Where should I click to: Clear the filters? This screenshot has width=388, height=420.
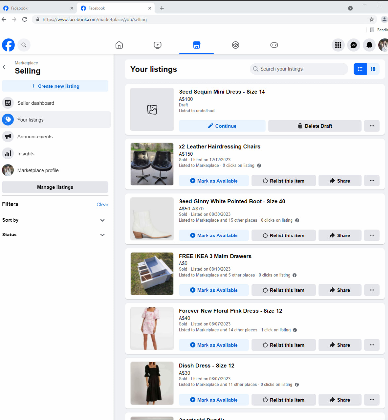pyautogui.click(x=102, y=204)
